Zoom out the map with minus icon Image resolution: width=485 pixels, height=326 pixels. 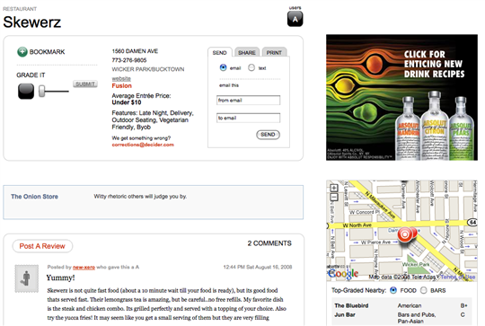coord(334,198)
